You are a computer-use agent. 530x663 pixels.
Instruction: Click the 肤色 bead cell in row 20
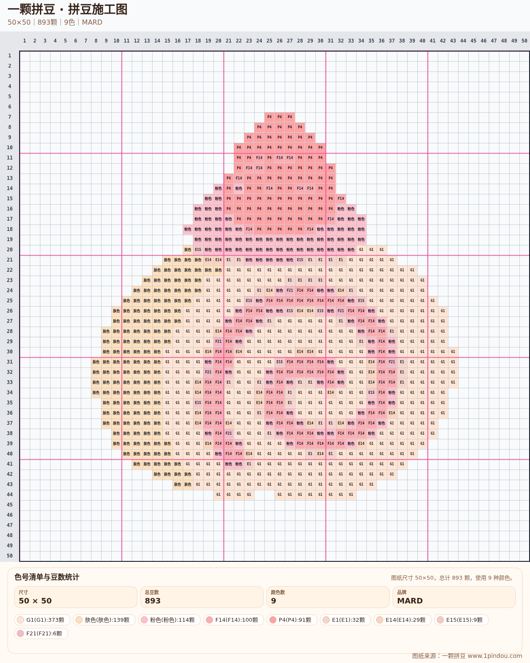(188, 250)
